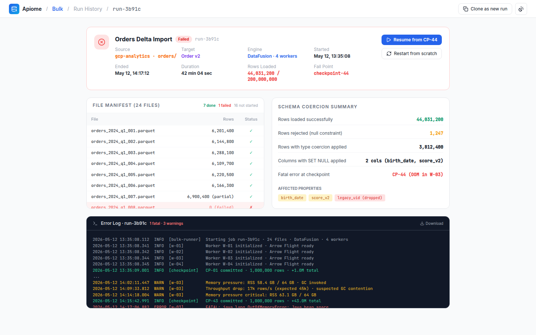The height and width of the screenshot is (335, 536).
Task: Open the Order v2 target link
Action: pyautogui.click(x=191, y=56)
